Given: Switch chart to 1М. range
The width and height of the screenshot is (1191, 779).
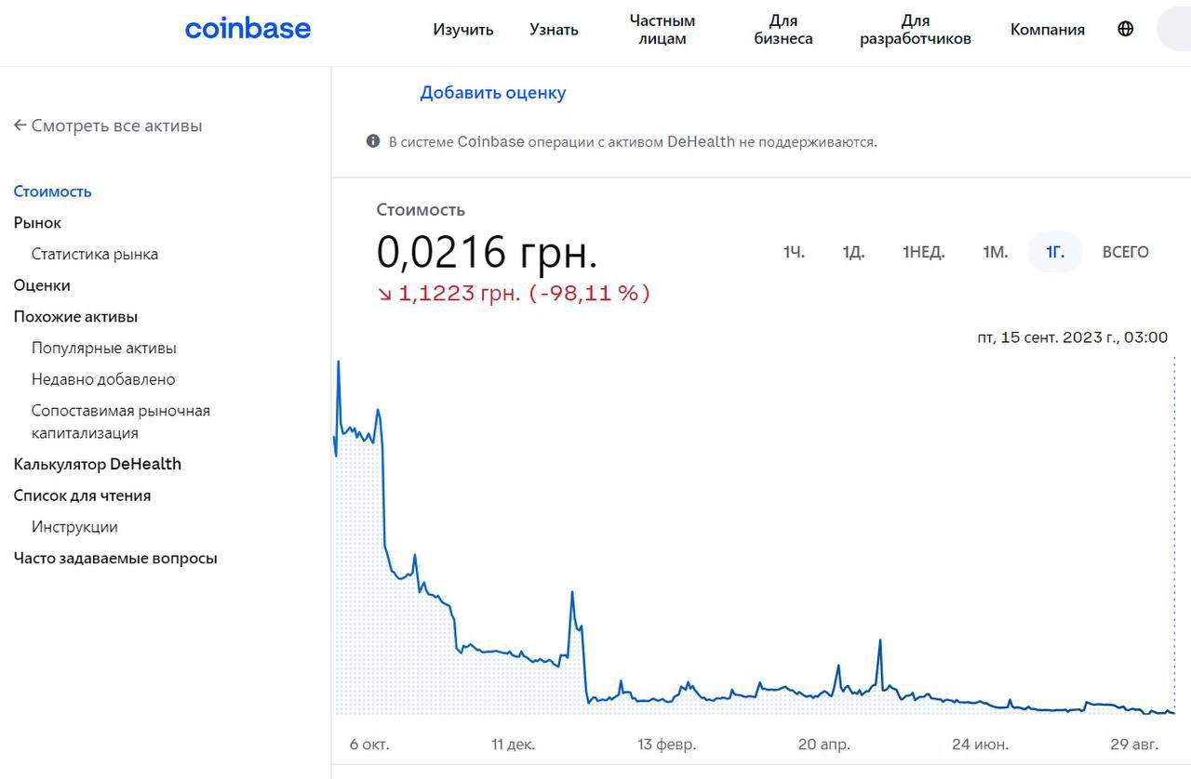Looking at the screenshot, I should pos(995,252).
